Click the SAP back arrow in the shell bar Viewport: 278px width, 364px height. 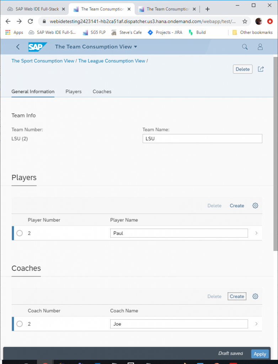click(x=18, y=47)
